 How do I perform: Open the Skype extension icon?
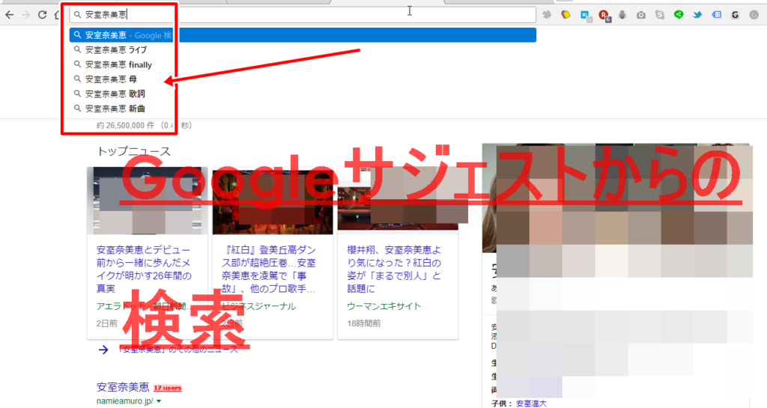(660, 15)
